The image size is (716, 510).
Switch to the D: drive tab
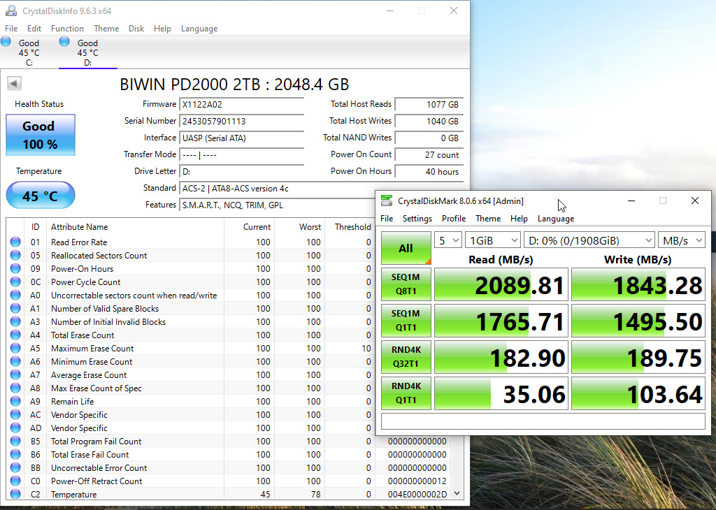click(x=87, y=52)
